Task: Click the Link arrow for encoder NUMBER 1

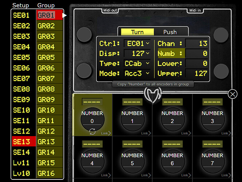Action: click(146, 133)
